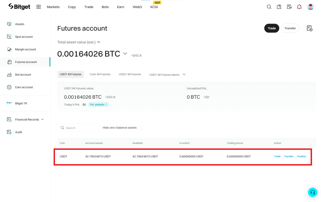The height and width of the screenshot is (202, 321).
Task: Open the notifications bell icon
Action: [299, 7]
